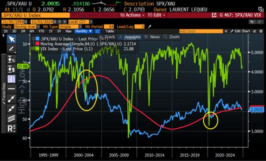
Task: Click the pop-out icon beside G 467
Action: tap(214, 15)
